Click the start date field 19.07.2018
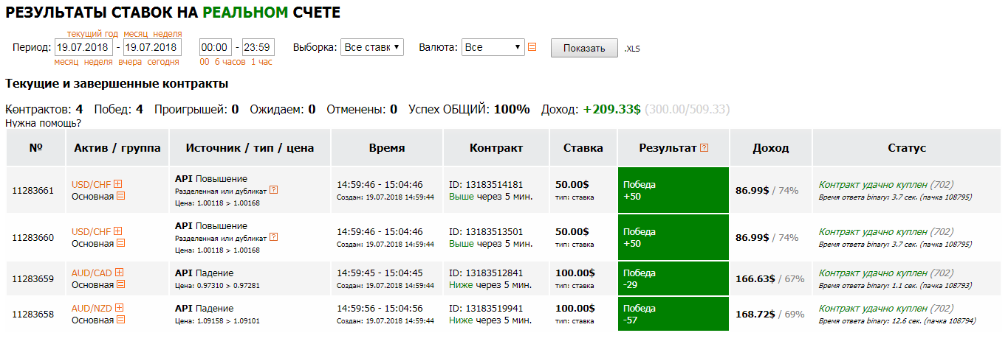 pyautogui.click(x=83, y=47)
